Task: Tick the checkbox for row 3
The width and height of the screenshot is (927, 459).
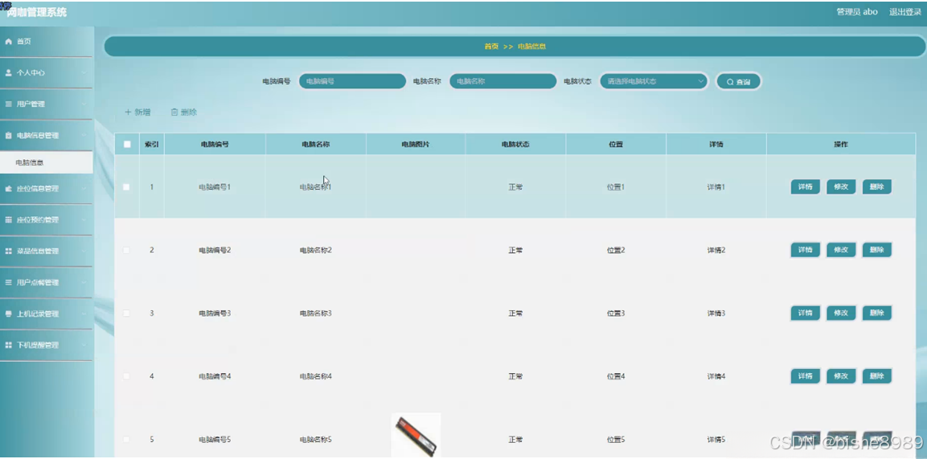Action: (x=126, y=313)
